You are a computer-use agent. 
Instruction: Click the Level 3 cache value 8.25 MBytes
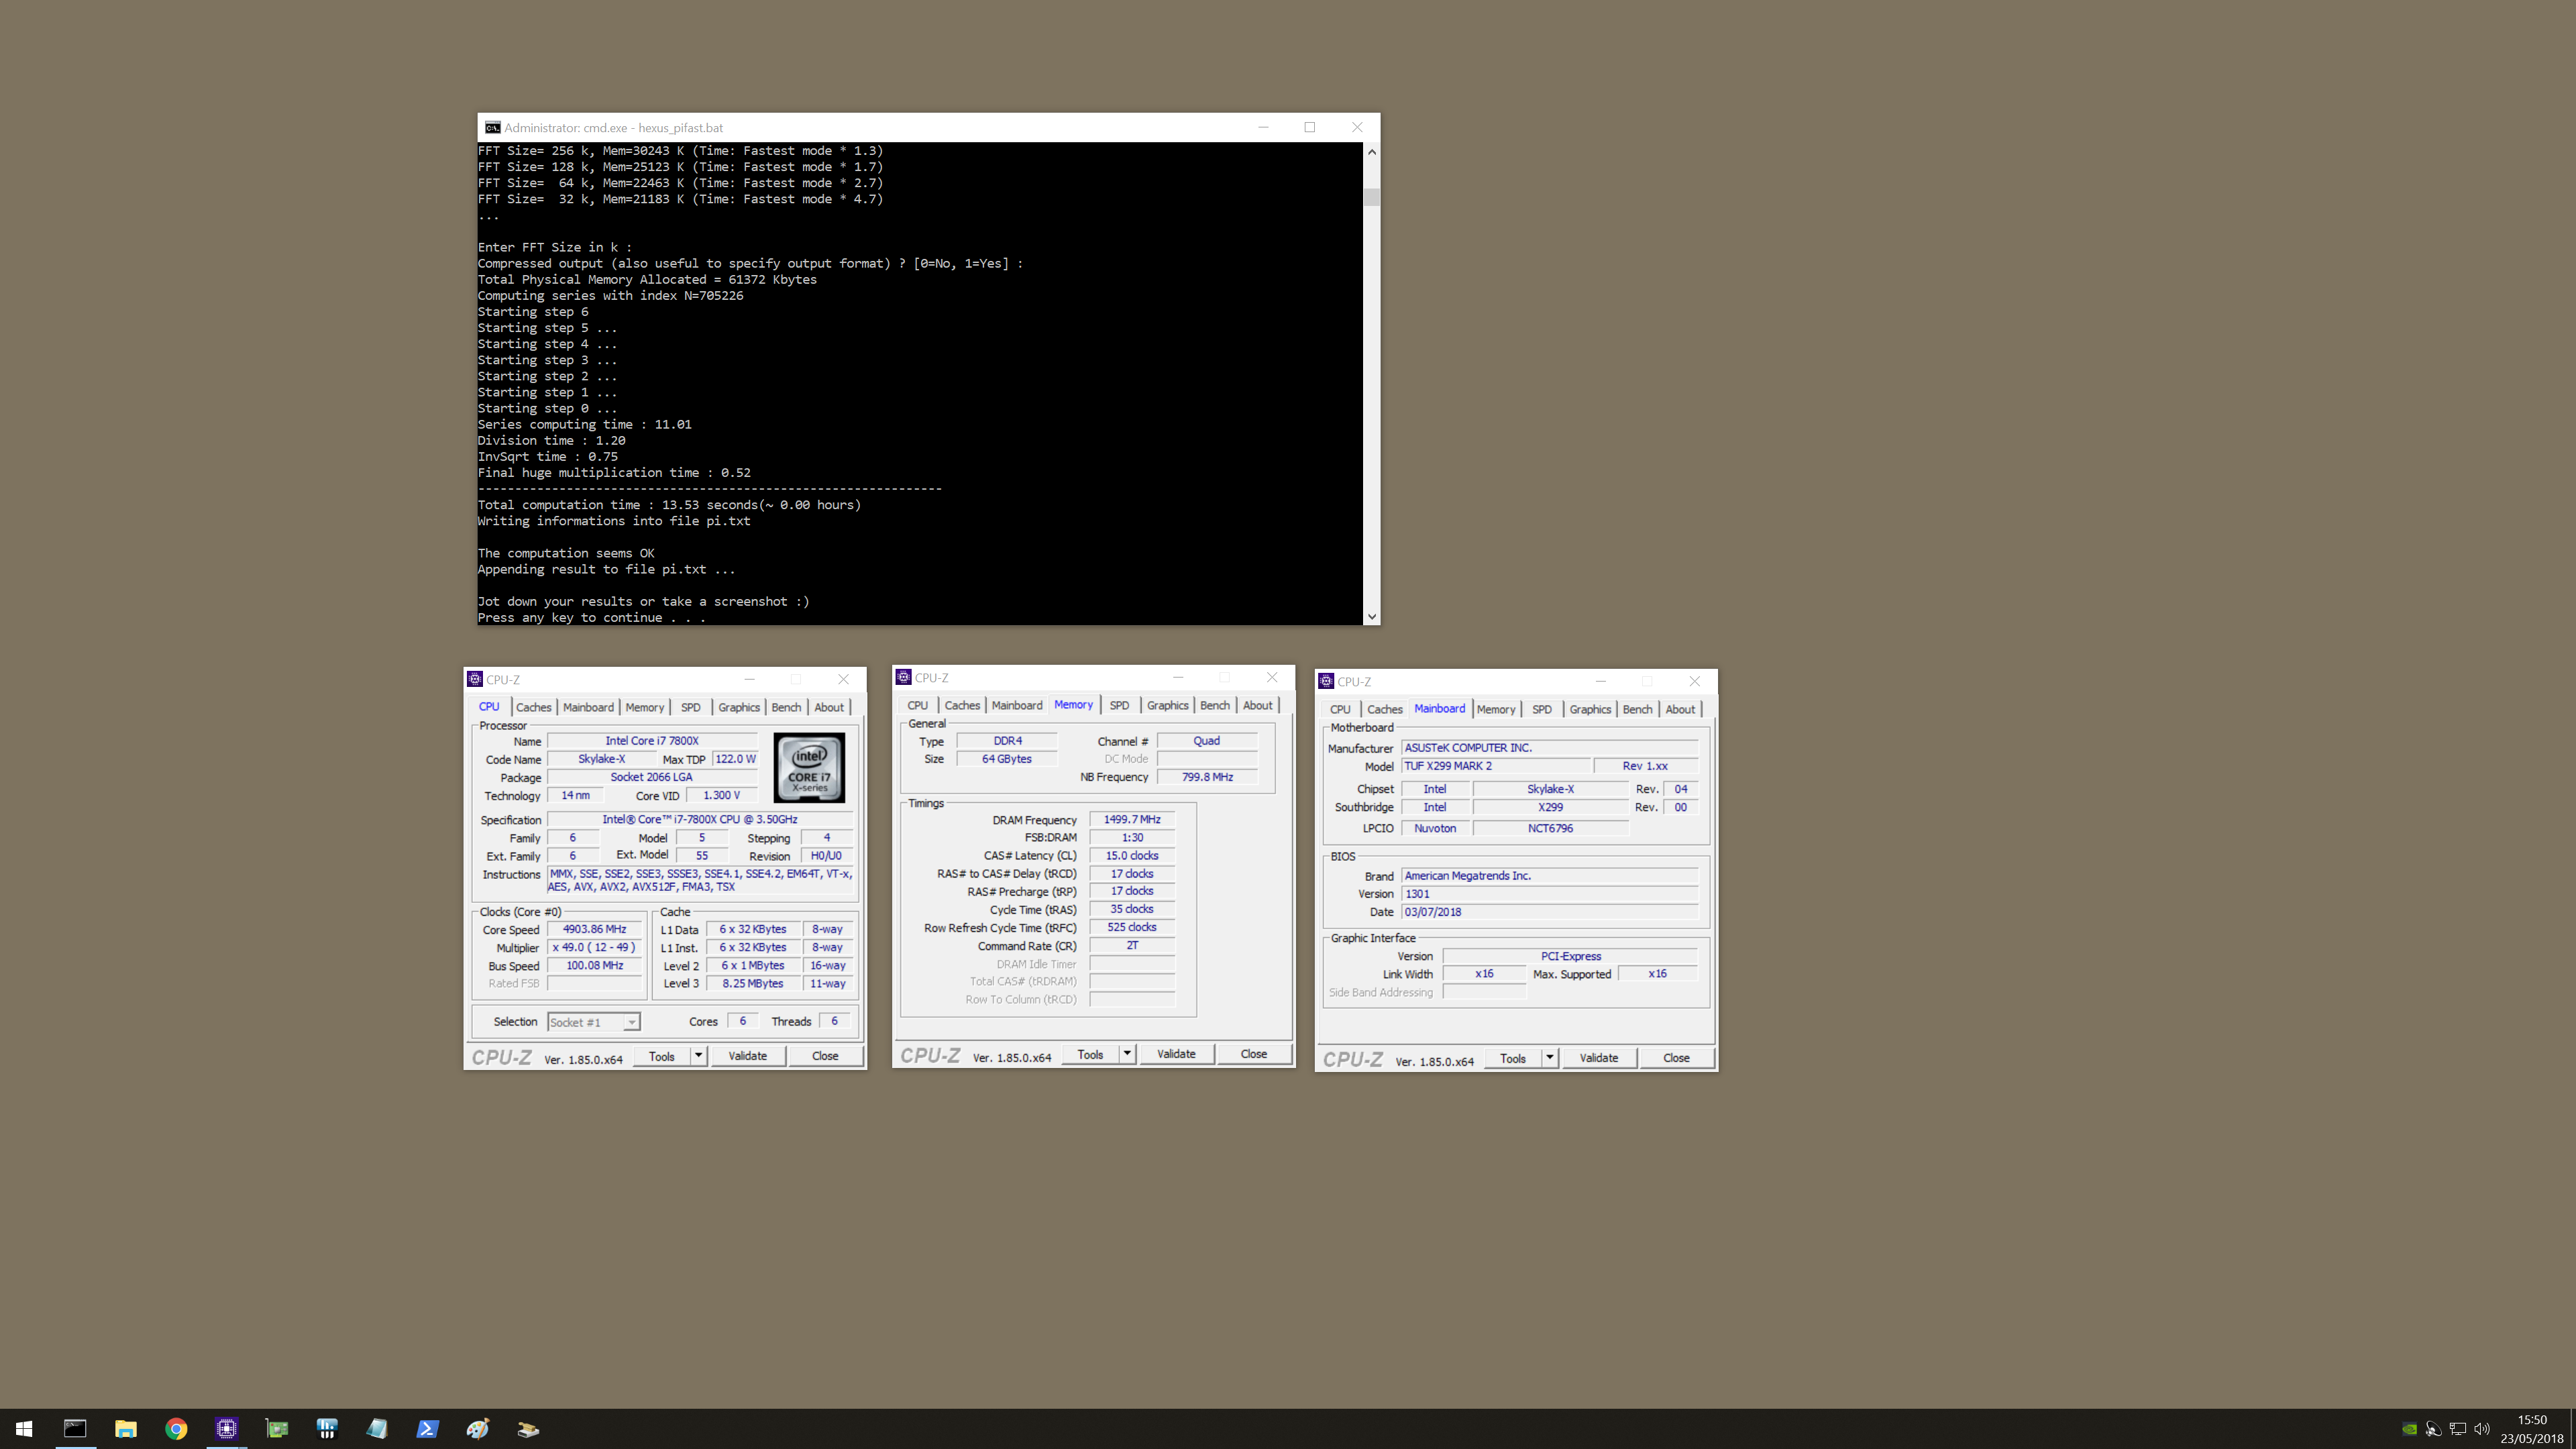[x=752, y=983]
